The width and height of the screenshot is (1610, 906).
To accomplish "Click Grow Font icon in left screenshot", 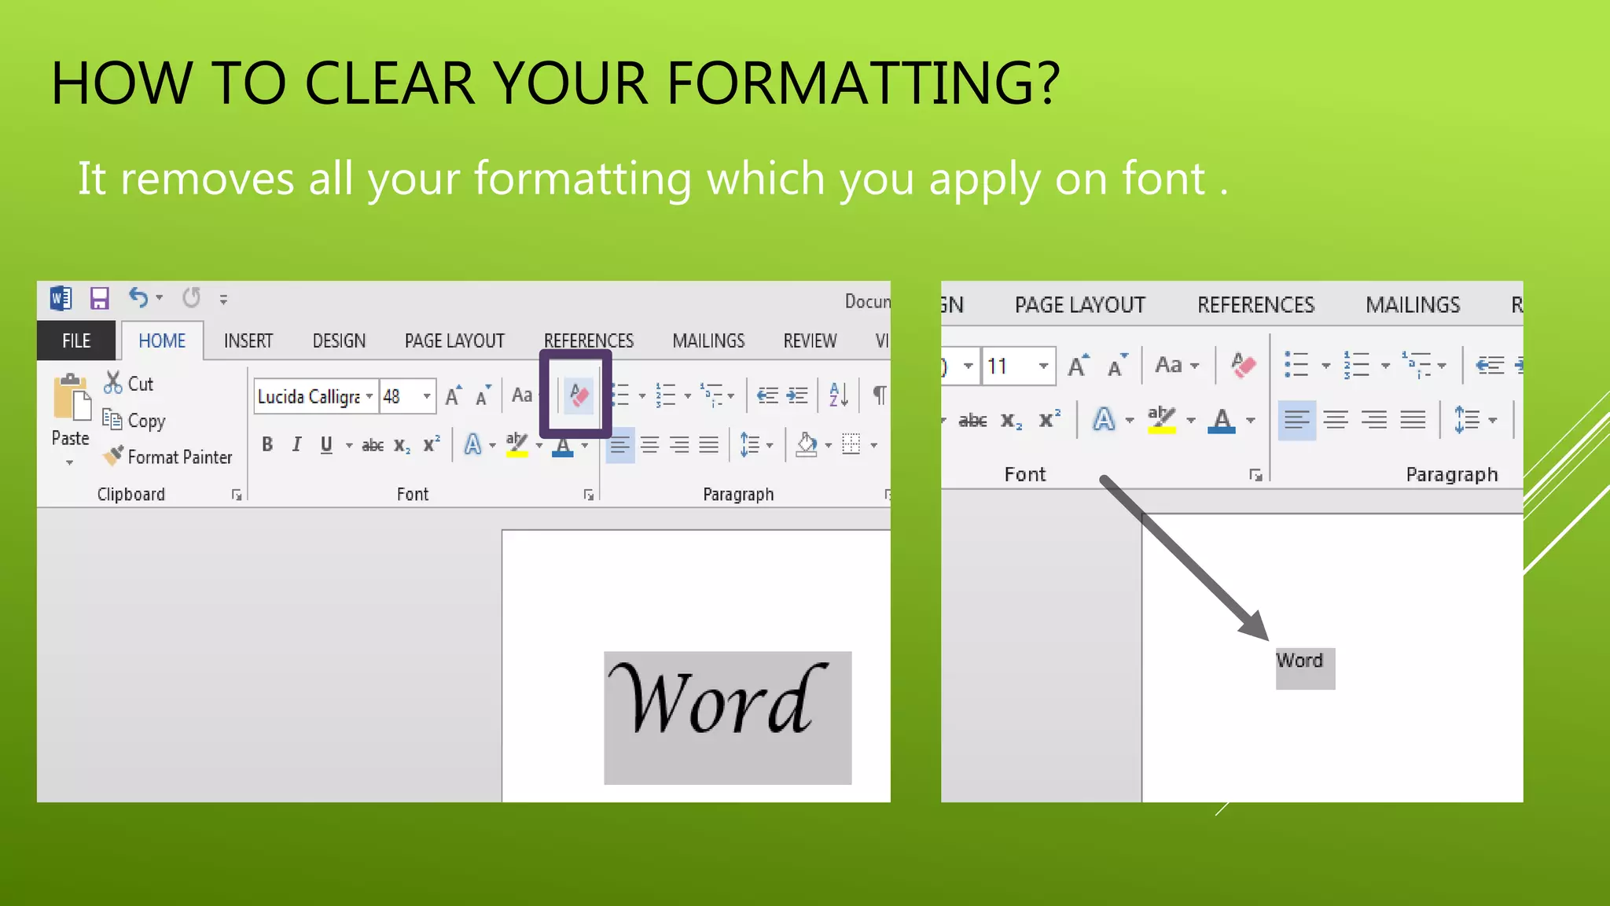I will [x=454, y=396].
